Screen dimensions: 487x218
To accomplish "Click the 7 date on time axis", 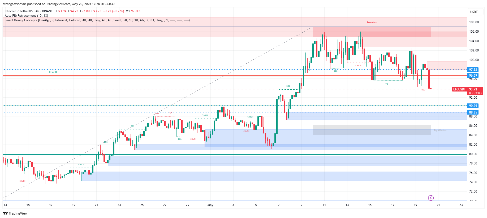I will (279, 205).
